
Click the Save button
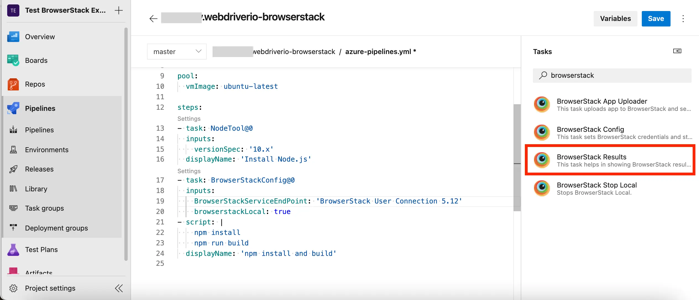pos(656,18)
